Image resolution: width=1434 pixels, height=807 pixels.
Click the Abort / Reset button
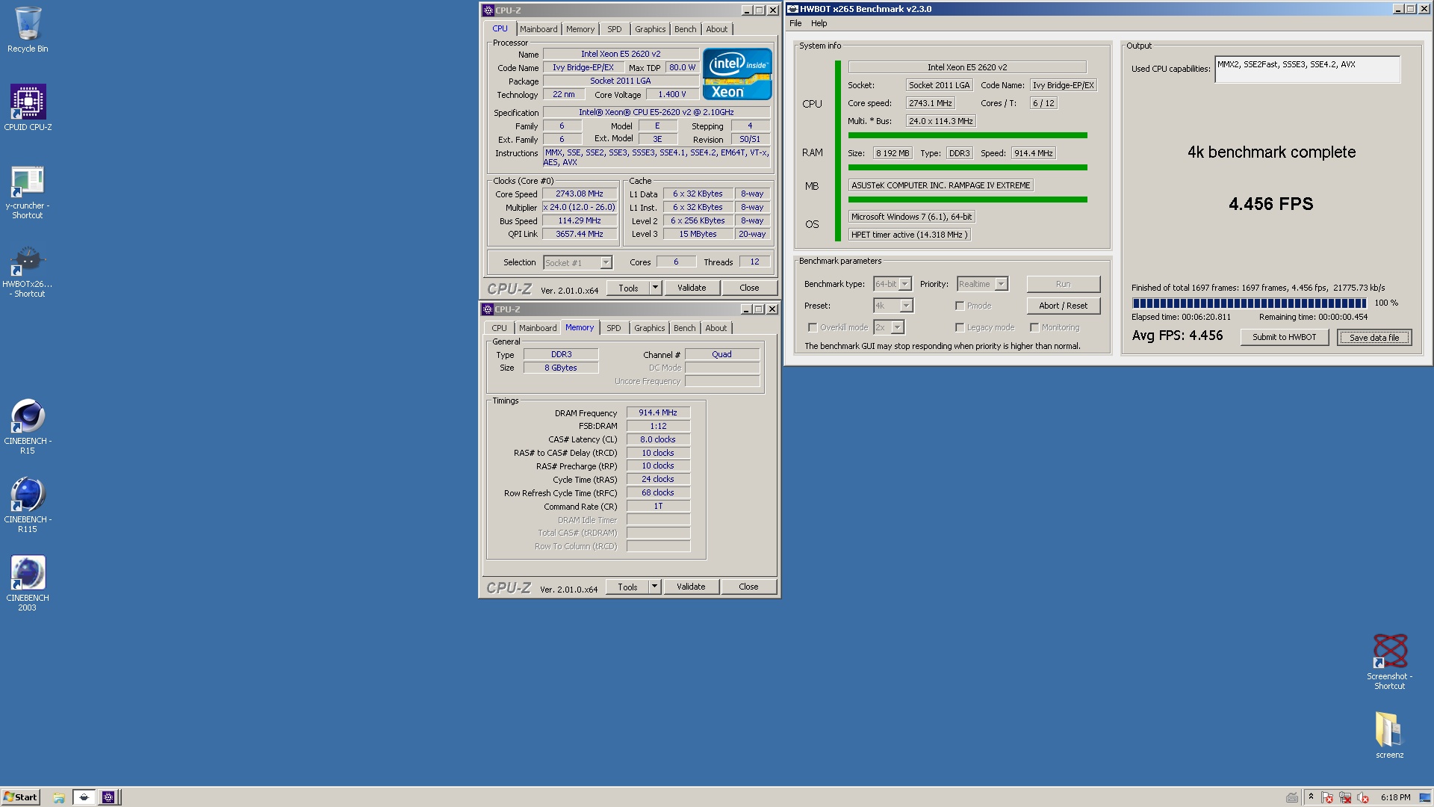pos(1064,306)
